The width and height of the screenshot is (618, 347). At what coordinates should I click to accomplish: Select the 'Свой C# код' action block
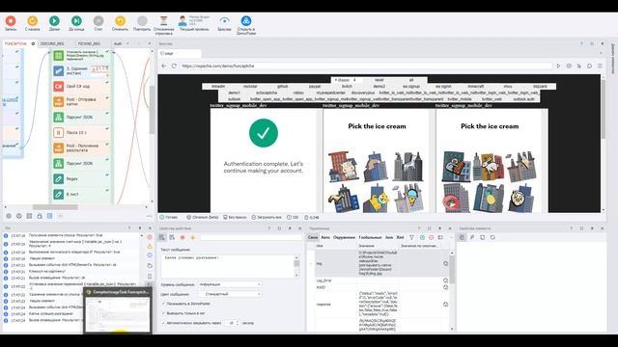[81, 86]
